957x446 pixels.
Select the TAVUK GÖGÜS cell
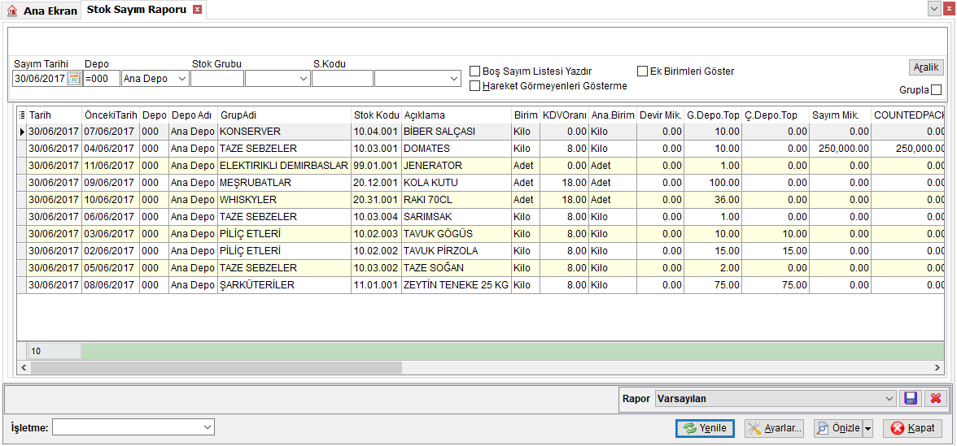[457, 234]
